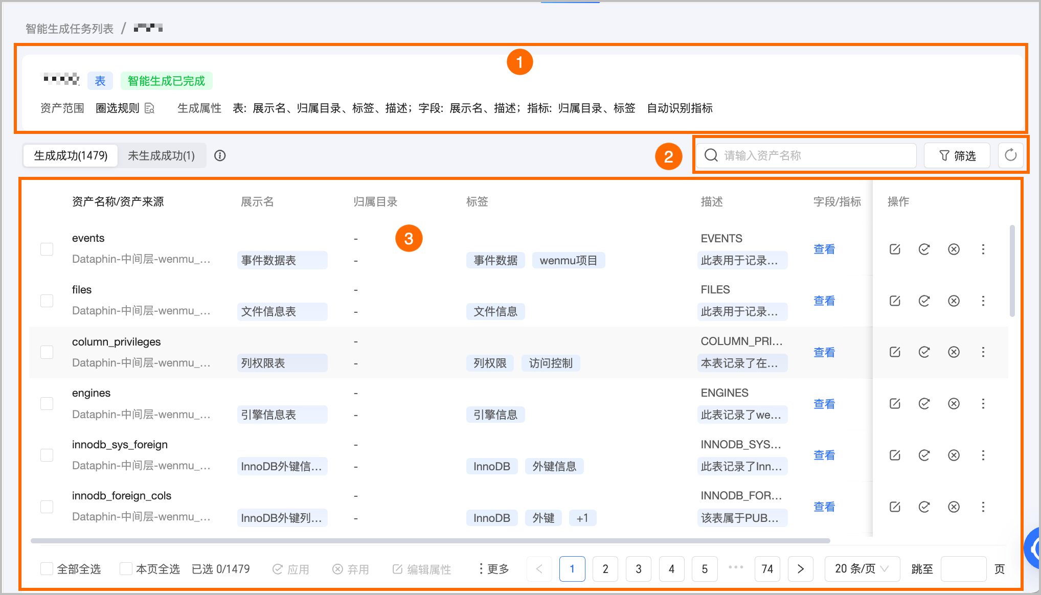Image resolution: width=1041 pixels, height=595 pixels.
Task: Check the events row checkbox
Action: click(47, 249)
